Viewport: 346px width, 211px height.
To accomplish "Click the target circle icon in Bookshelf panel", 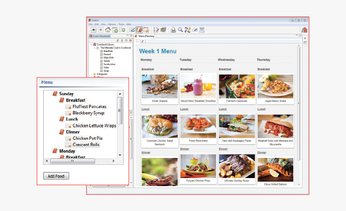I will pyautogui.click(x=126, y=40).
